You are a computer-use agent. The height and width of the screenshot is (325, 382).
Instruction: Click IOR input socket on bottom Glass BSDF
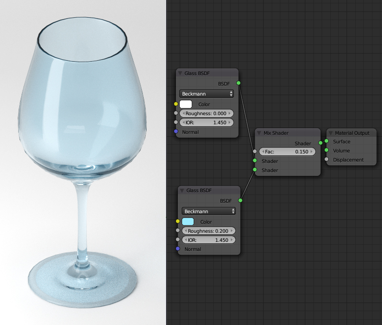pyautogui.click(x=178, y=239)
